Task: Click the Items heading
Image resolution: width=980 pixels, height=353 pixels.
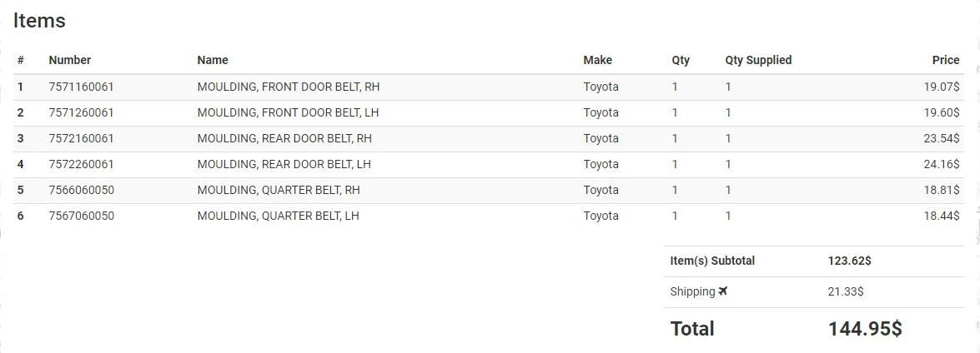Action: [39, 21]
